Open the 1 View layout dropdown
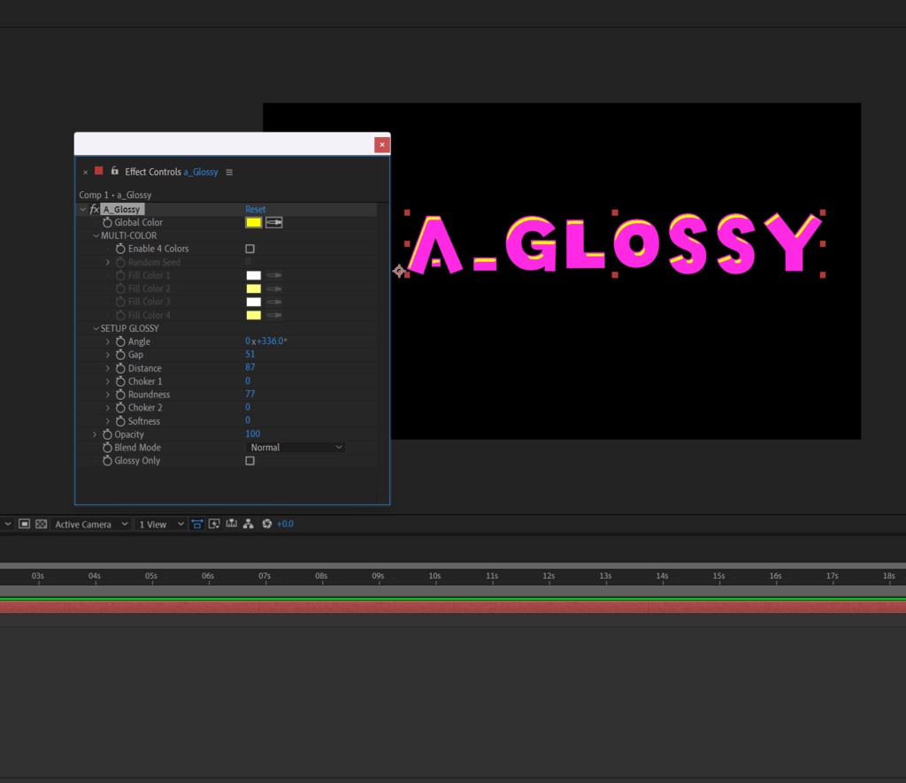 click(159, 523)
